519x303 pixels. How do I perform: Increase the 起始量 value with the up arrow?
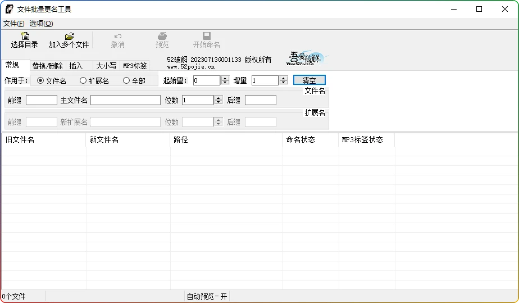(x=225, y=78)
